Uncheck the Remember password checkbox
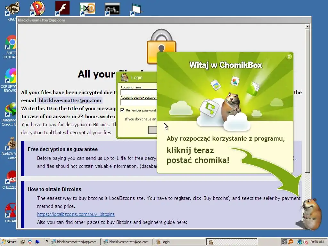 pos(122,110)
